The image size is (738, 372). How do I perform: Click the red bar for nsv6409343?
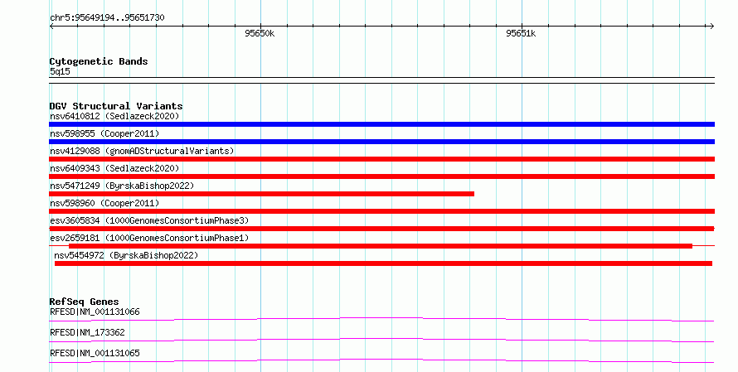point(381,176)
